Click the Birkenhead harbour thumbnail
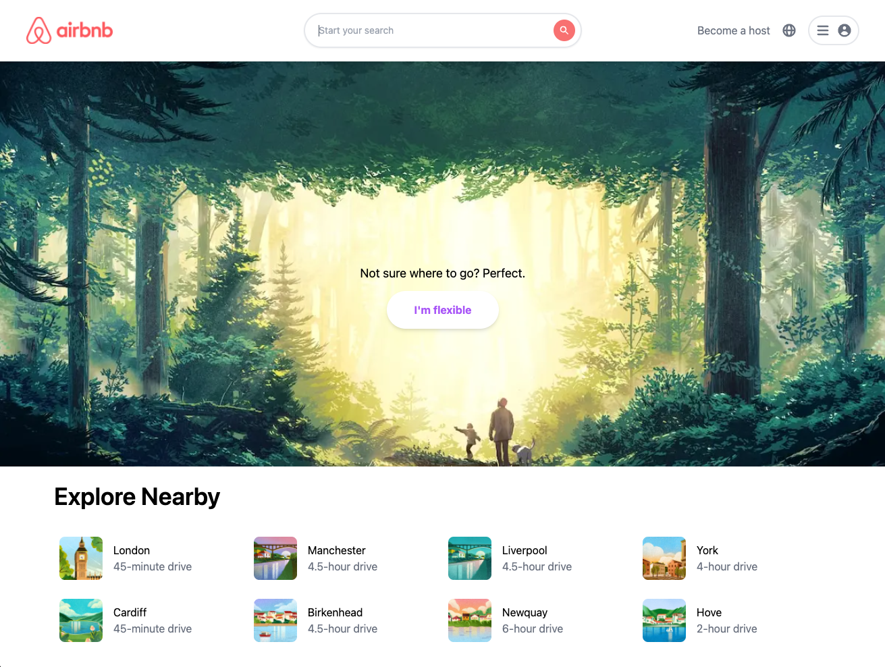This screenshot has width=885, height=667. coord(275,620)
